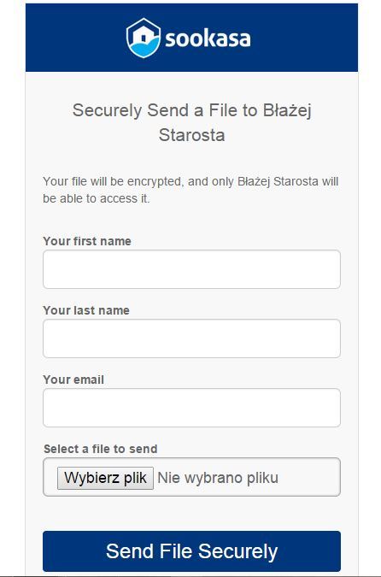Screen dimensions: 381x577
Task: Click the encryption notice paragraph's first line
Action: (x=190, y=181)
